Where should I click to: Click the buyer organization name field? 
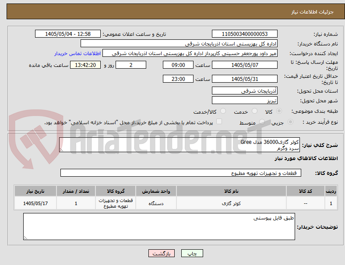pyautogui.click(x=179, y=43)
